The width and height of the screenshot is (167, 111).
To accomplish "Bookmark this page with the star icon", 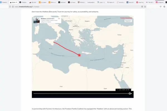I will click(x=145, y=7).
